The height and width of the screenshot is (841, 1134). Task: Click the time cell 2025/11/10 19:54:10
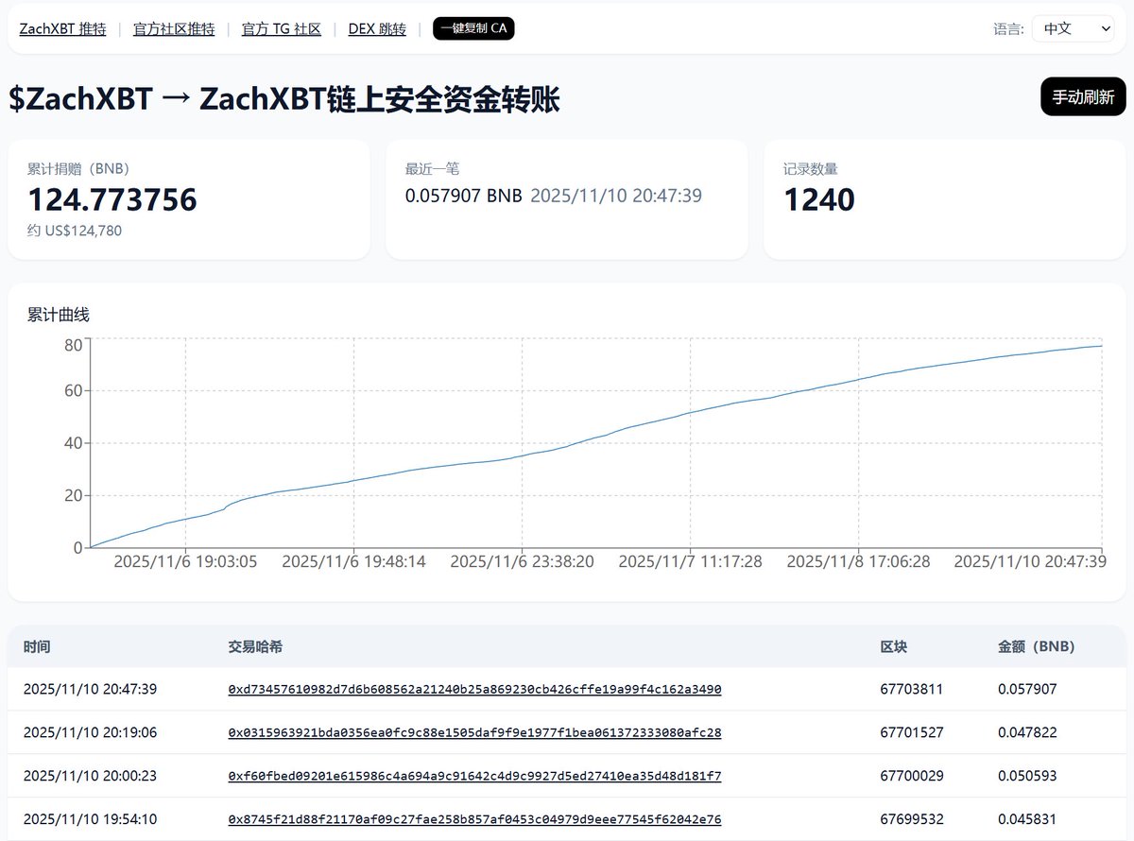point(90,819)
